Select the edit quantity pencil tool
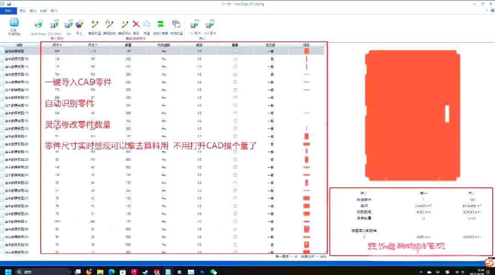This screenshot has height=275, width=495. [95, 24]
